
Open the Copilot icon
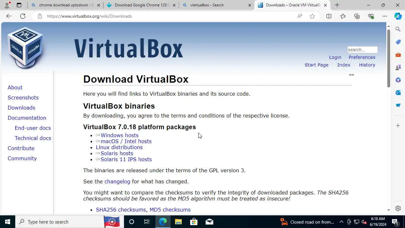(398, 16)
